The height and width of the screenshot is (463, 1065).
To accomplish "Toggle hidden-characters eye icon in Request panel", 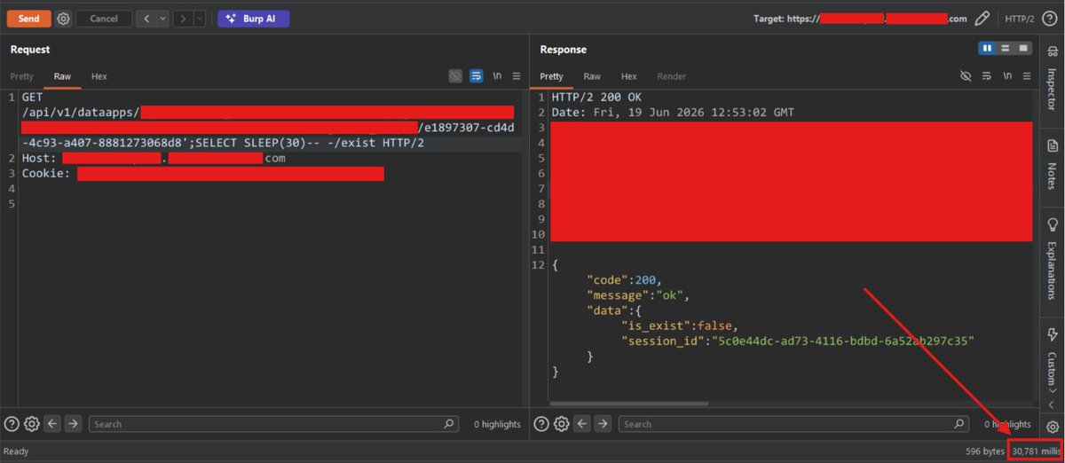I will (x=455, y=76).
